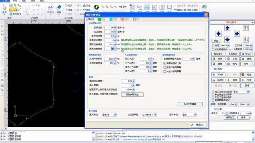255x143 pixels.
Task: Click the round black-and-green sort icon
Action: pos(96,7)
